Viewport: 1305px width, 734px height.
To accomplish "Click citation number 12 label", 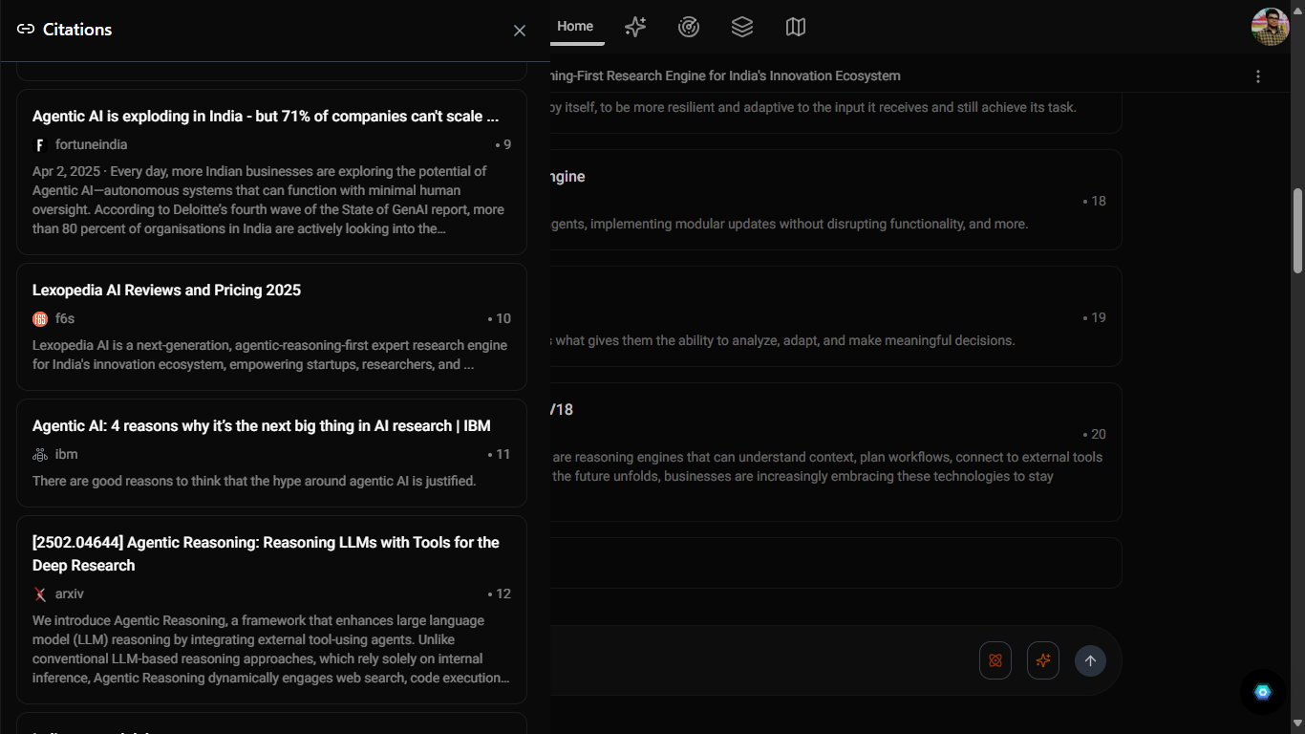I will pyautogui.click(x=500, y=594).
